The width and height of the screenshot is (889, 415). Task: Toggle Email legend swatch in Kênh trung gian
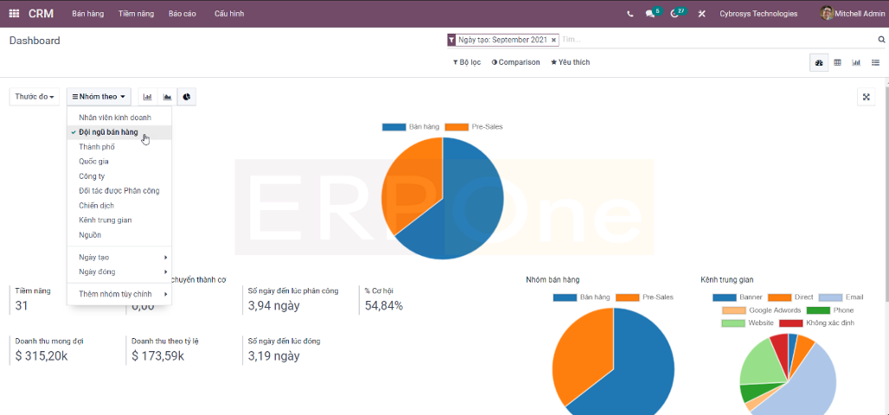tap(832, 297)
